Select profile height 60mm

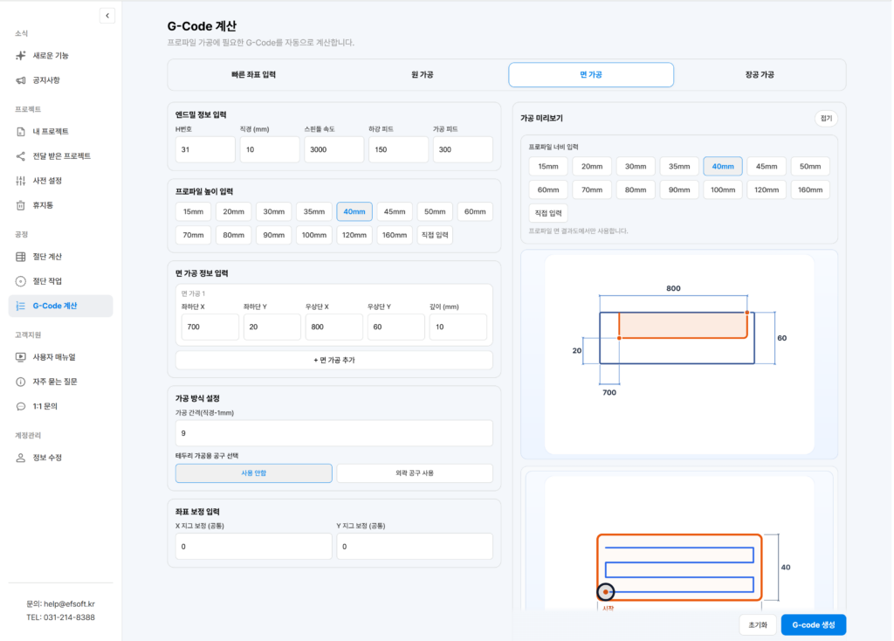pyautogui.click(x=475, y=211)
